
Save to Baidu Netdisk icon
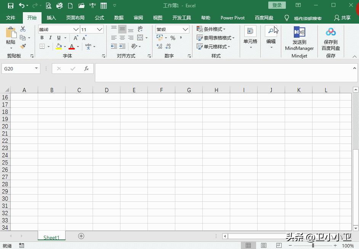331,32
